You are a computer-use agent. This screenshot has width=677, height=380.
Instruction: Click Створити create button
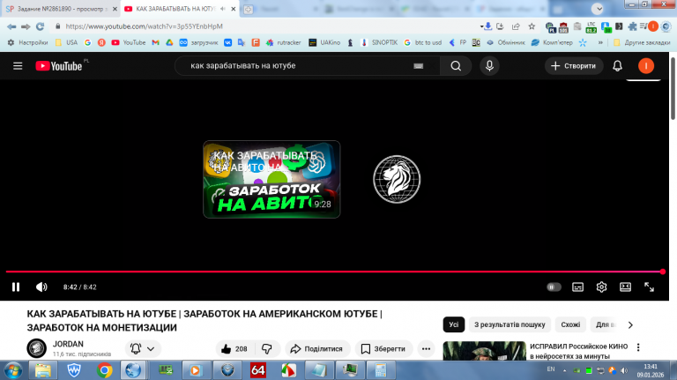[574, 66]
